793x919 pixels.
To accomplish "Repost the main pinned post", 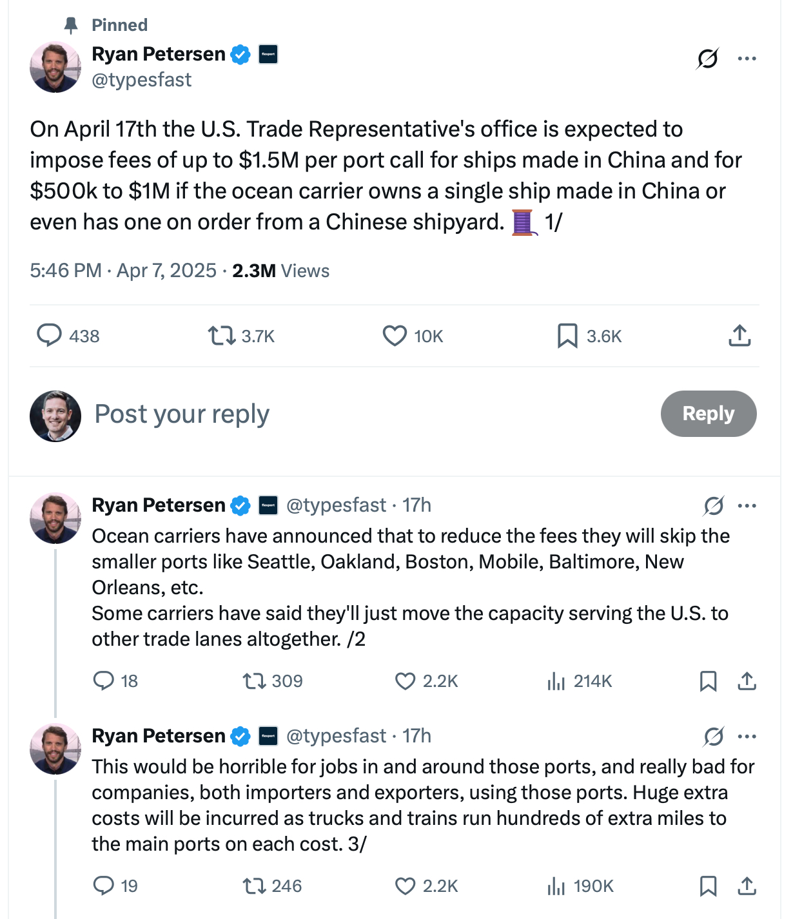I will (221, 336).
